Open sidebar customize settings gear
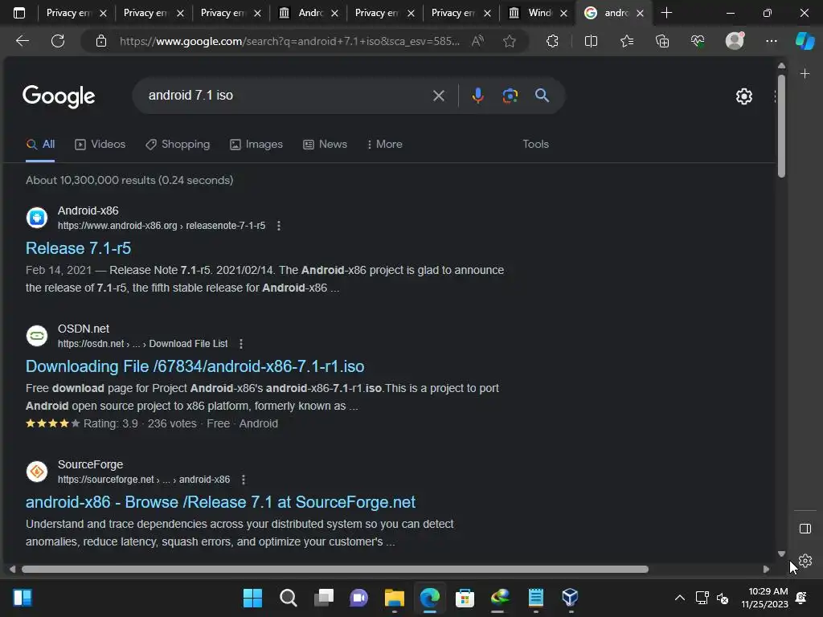Screen dimensions: 823x617 click(x=805, y=561)
